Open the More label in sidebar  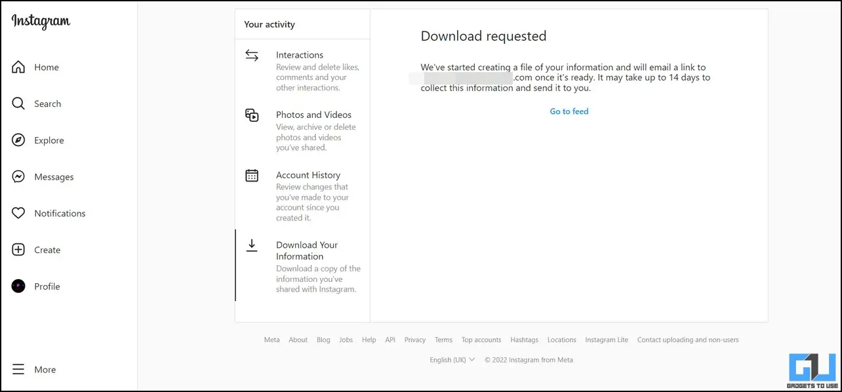(x=45, y=370)
